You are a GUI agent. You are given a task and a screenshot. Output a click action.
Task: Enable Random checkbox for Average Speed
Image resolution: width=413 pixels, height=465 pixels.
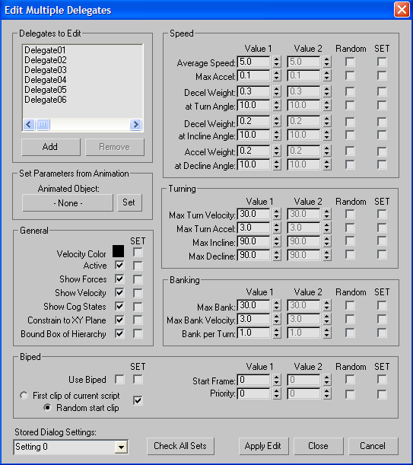point(350,62)
